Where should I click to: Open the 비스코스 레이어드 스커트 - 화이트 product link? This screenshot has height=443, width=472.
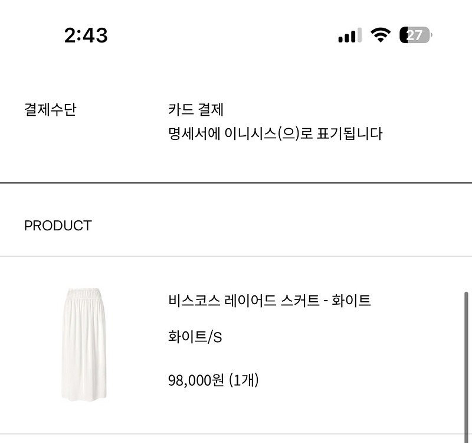[269, 301]
